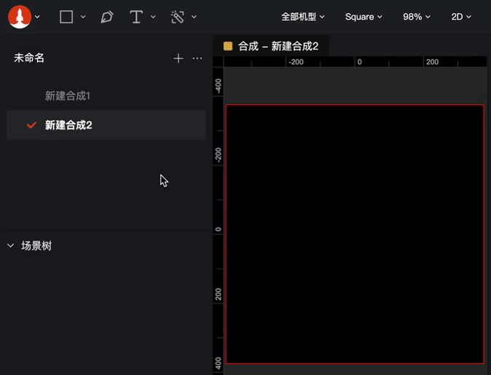Add a new composition with plus icon
The height and width of the screenshot is (375, 491).
click(178, 58)
